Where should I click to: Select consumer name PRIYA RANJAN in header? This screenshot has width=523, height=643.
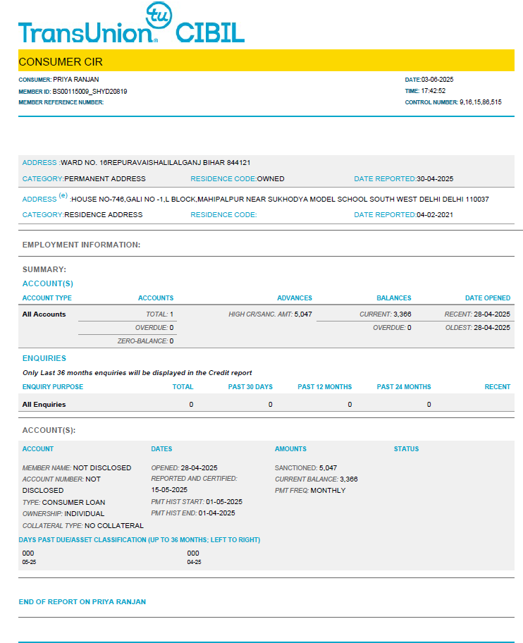[x=76, y=80]
